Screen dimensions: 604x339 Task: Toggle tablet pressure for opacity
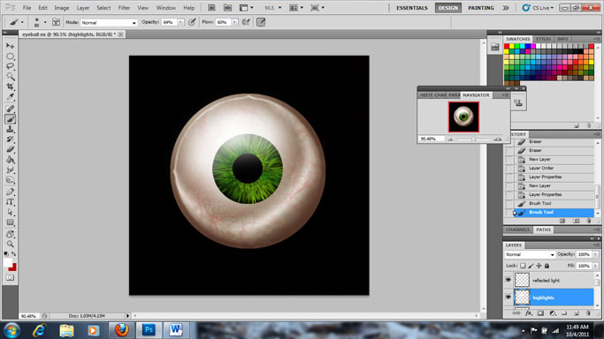click(192, 22)
